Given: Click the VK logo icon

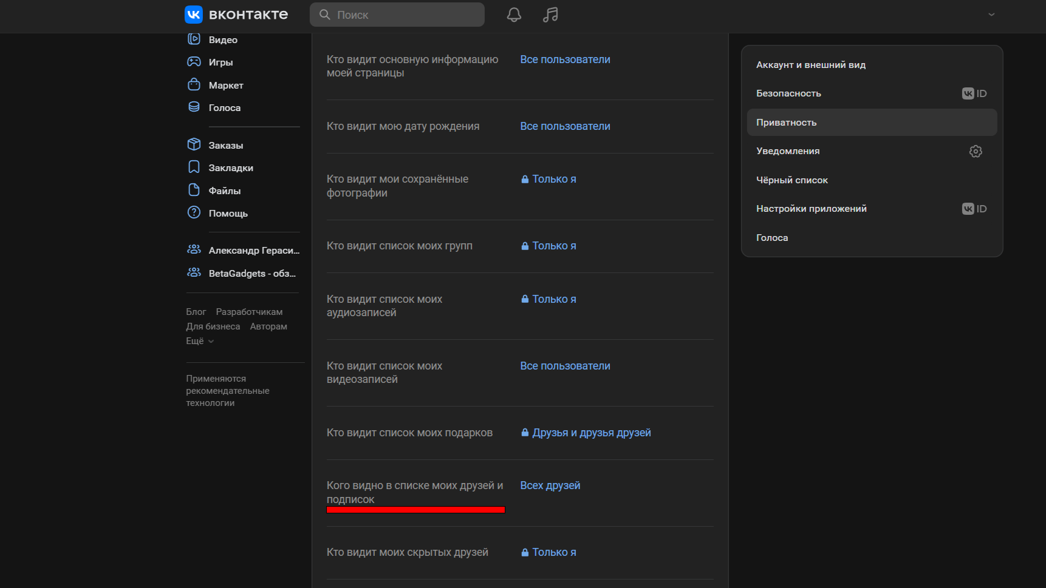Looking at the screenshot, I should pyautogui.click(x=194, y=15).
